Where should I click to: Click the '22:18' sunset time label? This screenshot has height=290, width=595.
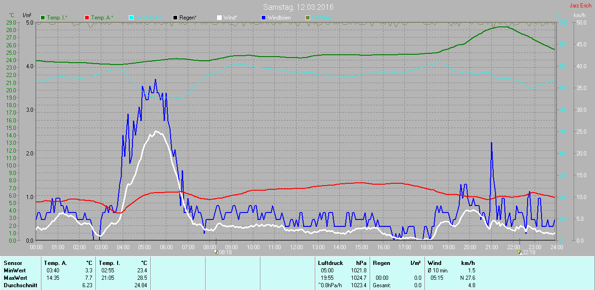[x=529, y=252]
